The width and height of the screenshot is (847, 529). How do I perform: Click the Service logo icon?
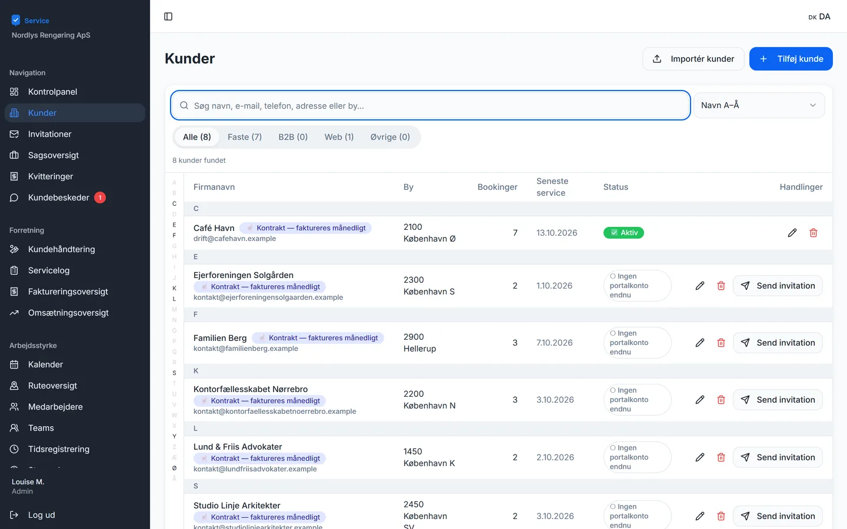pyautogui.click(x=16, y=21)
